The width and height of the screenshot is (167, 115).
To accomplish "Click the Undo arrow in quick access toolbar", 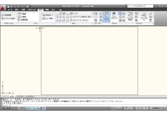I will pyautogui.click(x=18, y=7).
